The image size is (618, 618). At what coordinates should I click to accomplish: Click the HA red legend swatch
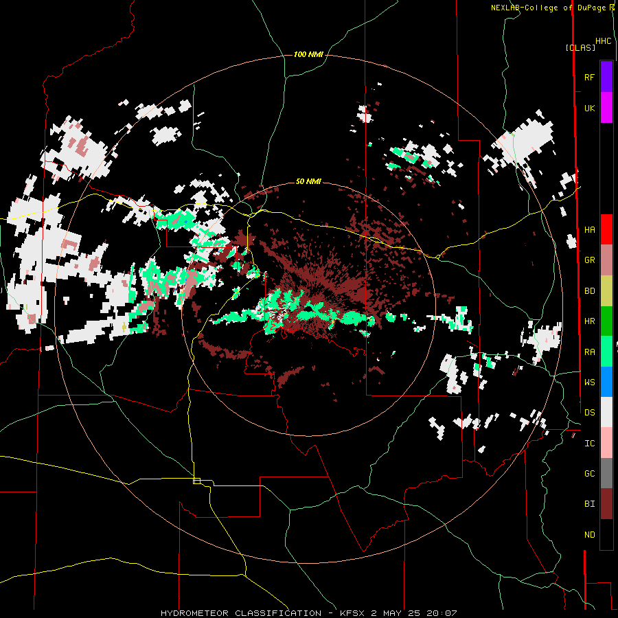point(606,229)
